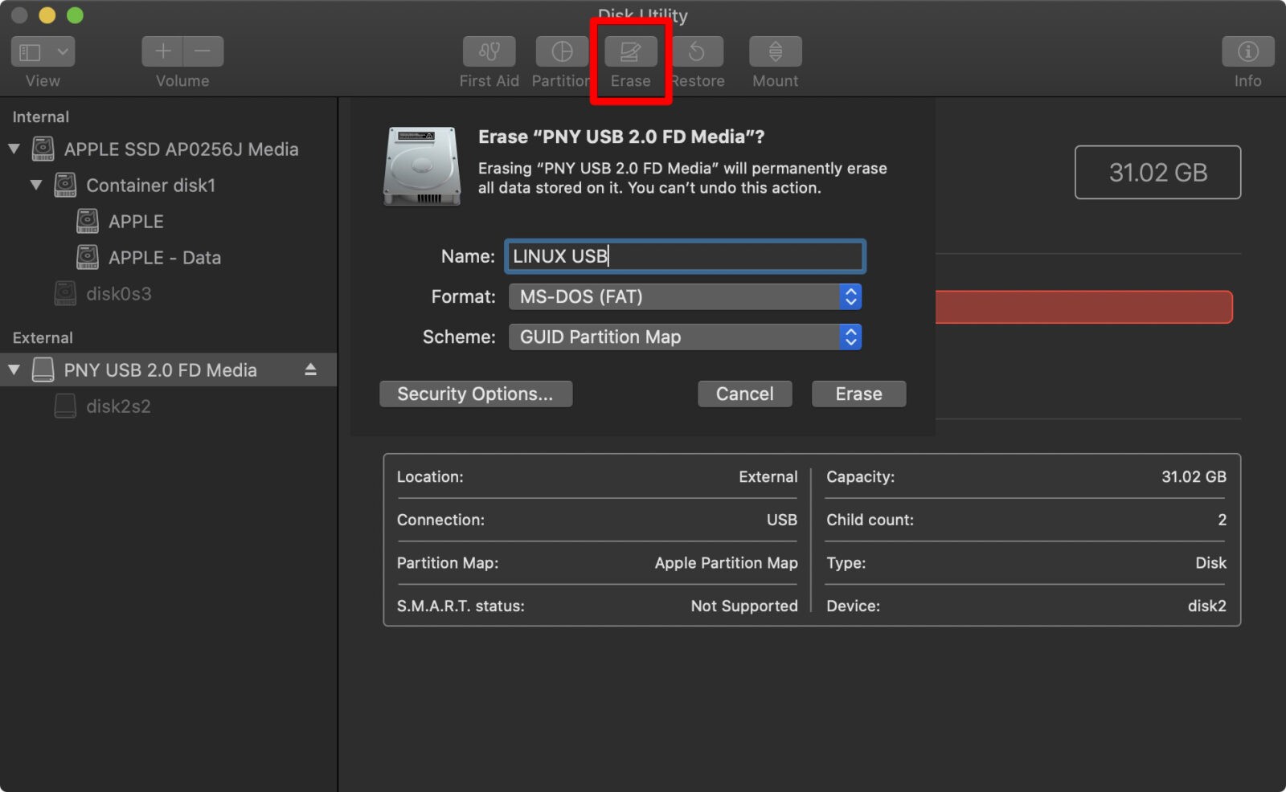Eject the PNY USB drive
1286x792 pixels.
(x=310, y=369)
